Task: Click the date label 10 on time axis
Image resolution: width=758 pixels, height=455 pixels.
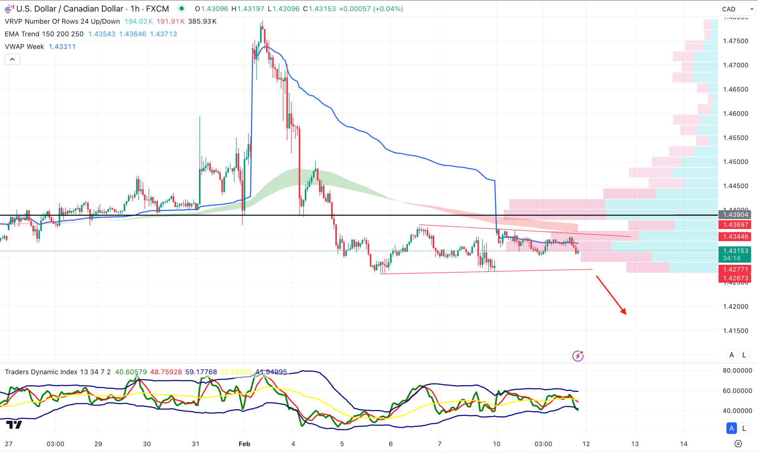Action: tap(496, 444)
